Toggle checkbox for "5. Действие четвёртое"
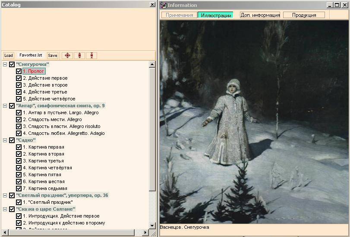The image size is (350, 237). tap(19, 99)
